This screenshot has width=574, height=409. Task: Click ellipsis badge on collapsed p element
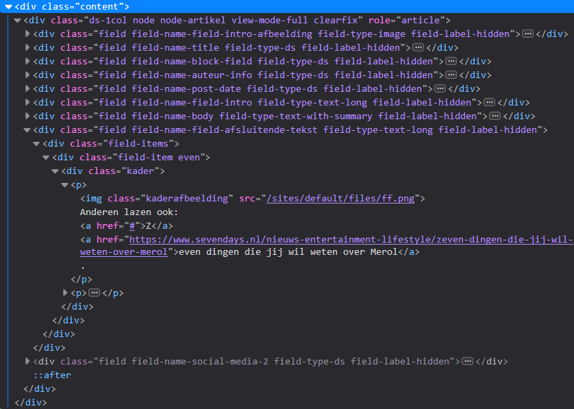pos(95,293)
